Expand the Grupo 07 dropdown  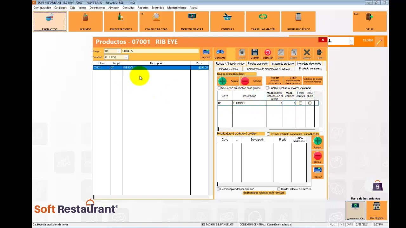[x=119, y=51]
